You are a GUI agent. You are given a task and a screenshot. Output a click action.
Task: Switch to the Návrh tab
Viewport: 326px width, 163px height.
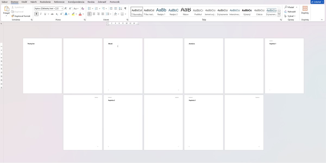34,2
